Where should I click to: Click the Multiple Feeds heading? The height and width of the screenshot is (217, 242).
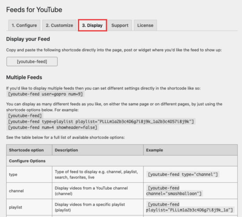[24, 77]
